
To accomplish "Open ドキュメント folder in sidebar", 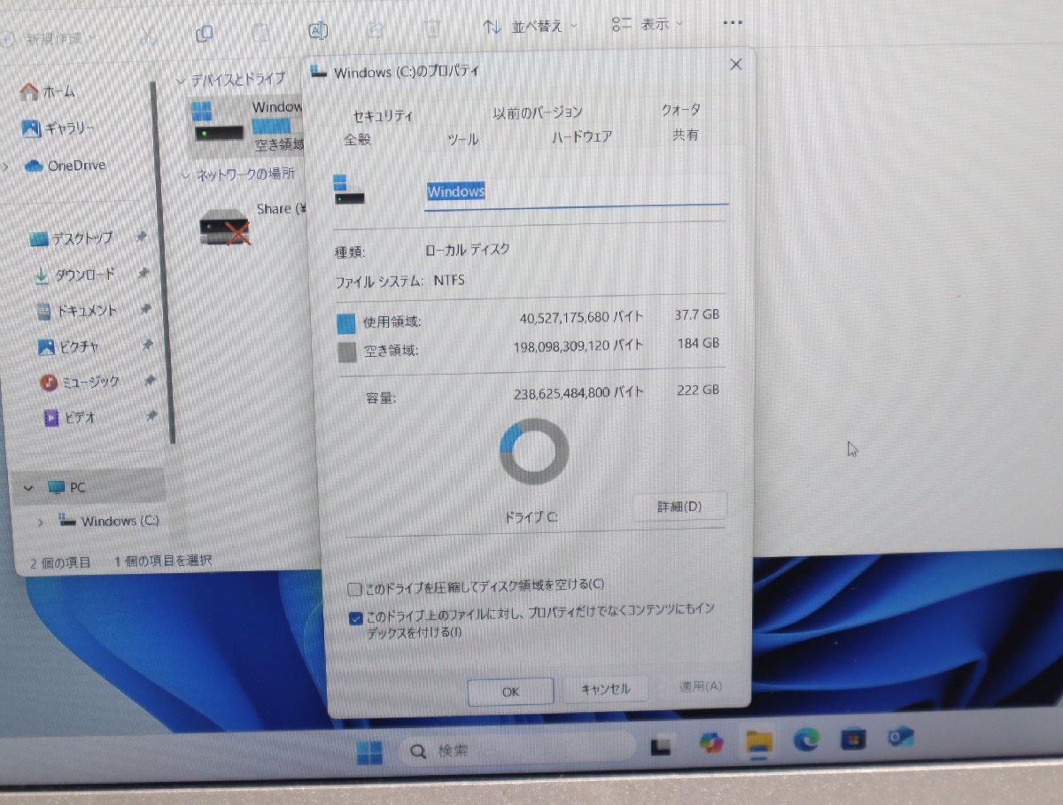I will click(76, 311).
